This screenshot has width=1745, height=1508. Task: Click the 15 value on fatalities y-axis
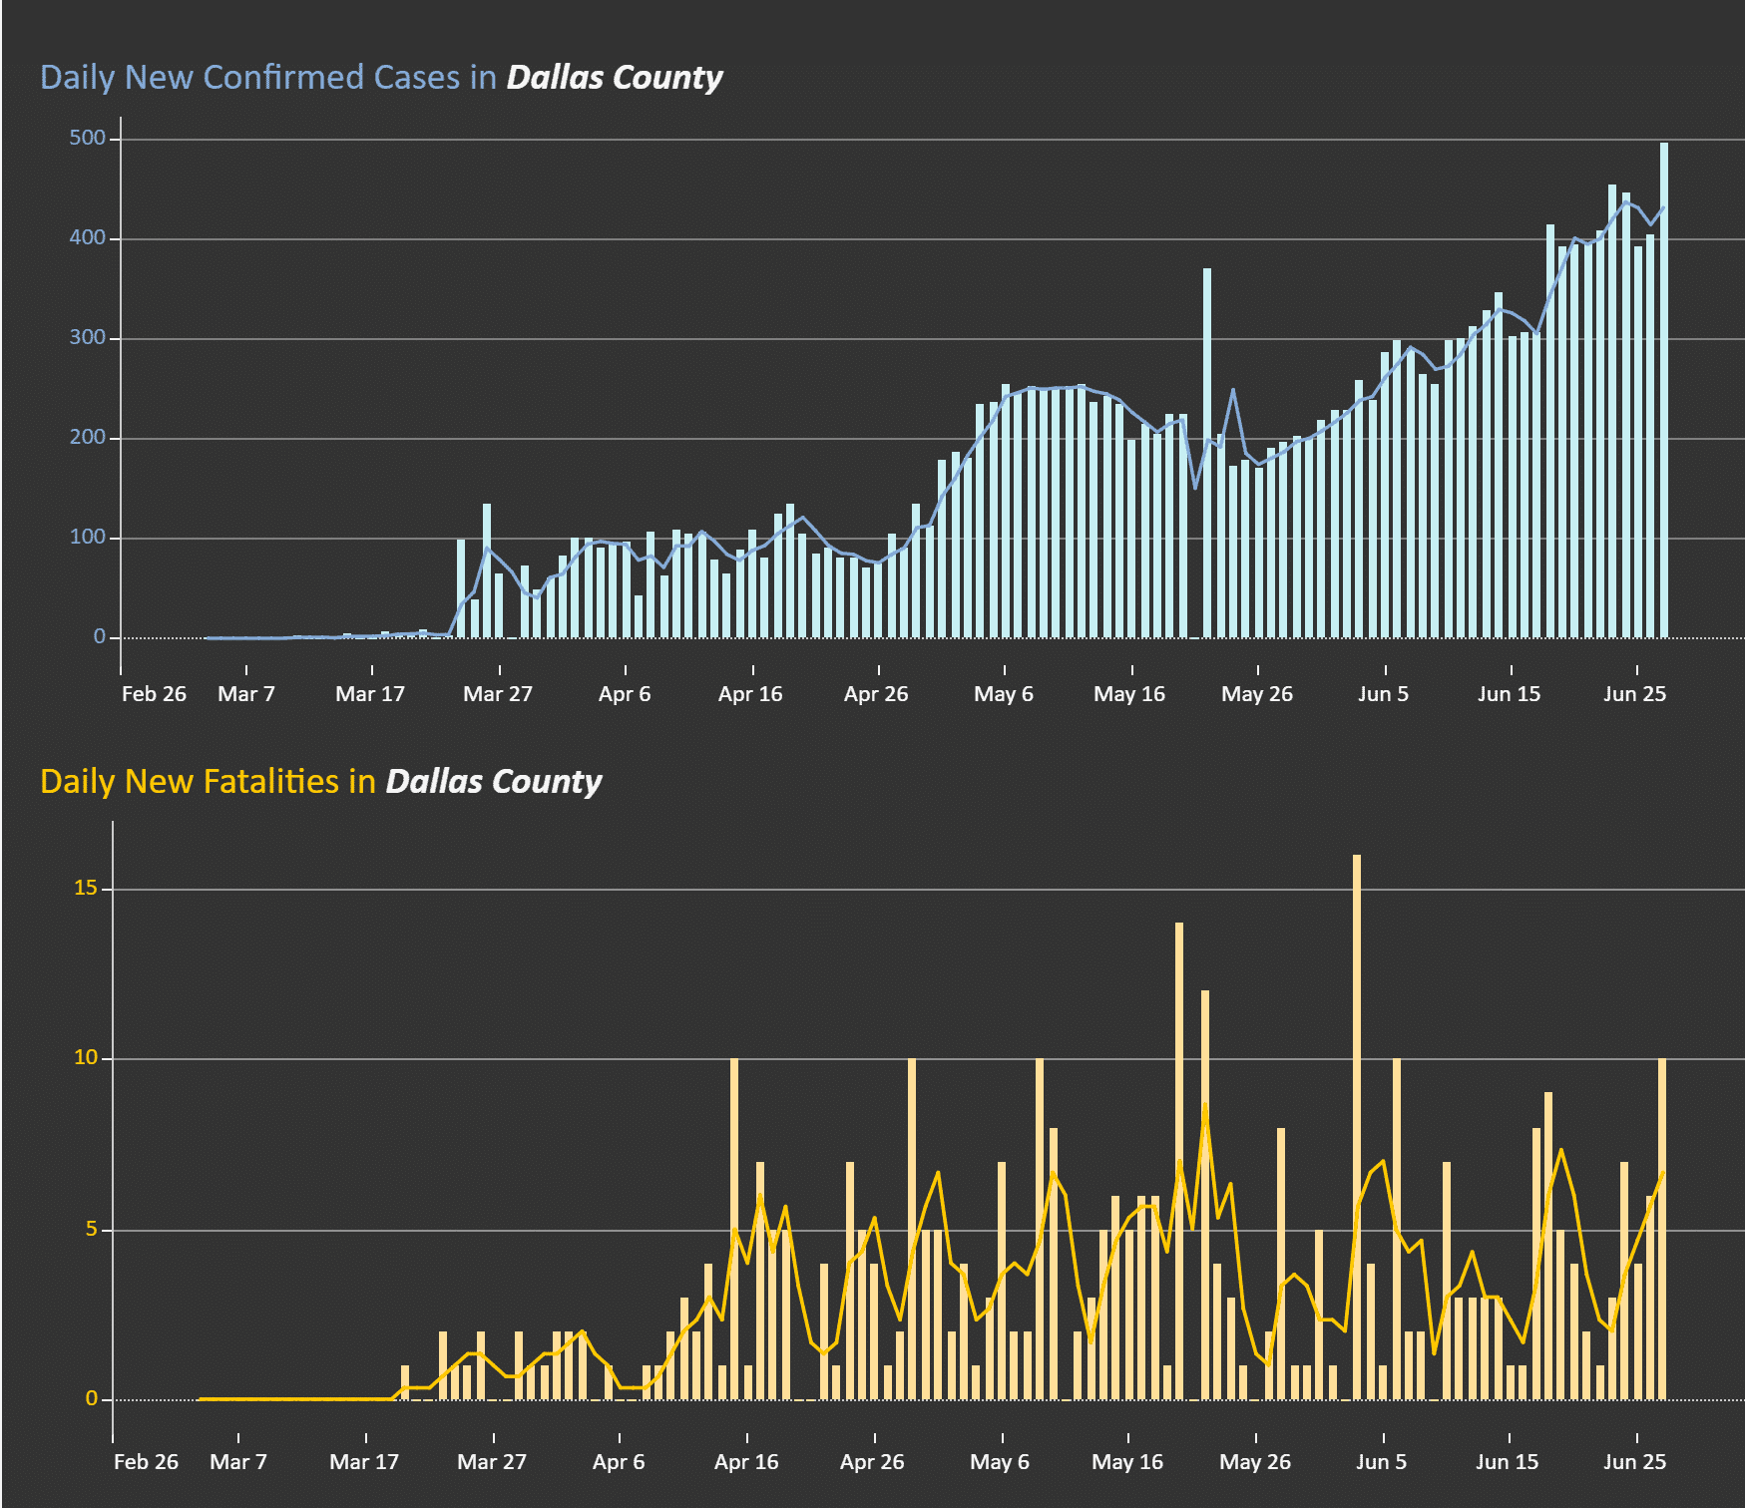pos(86,888)
